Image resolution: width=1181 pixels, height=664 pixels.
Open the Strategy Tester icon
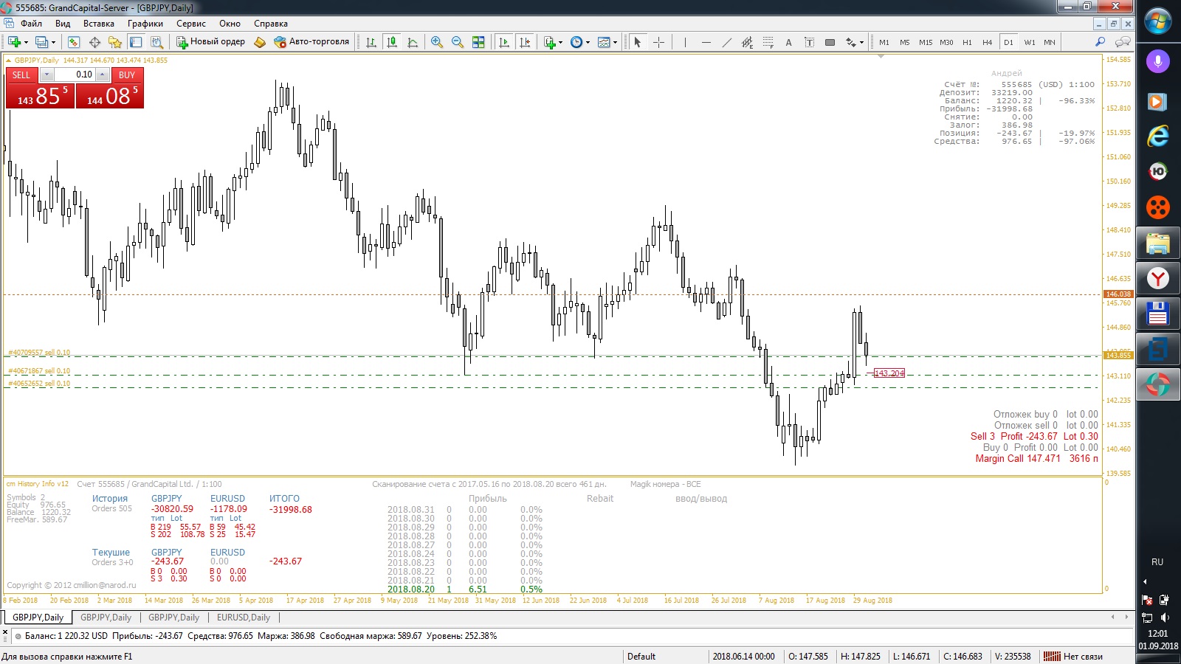tap(156, 42)
